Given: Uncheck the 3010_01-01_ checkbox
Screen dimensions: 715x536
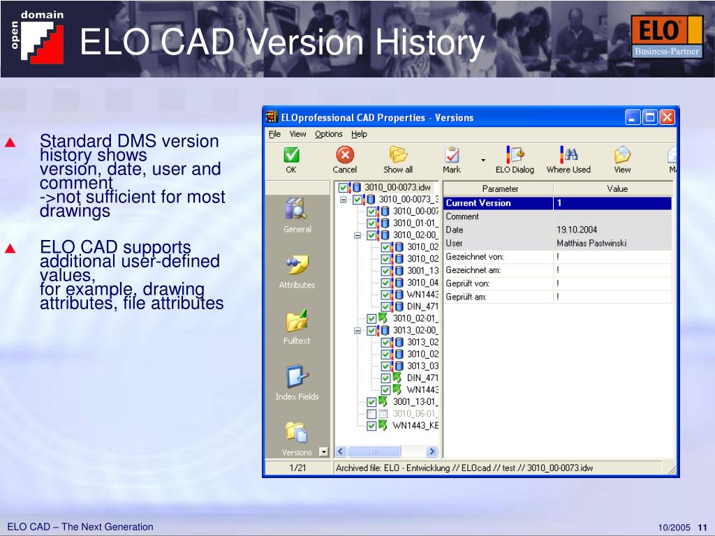Looking at the screenshot, I should tap(371, 223).
